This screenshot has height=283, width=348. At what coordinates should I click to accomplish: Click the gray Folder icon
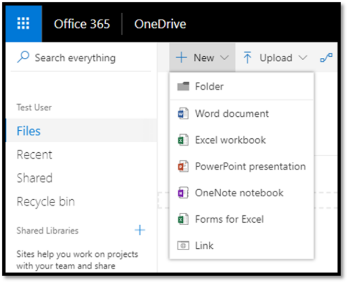(x=183, y=86)
